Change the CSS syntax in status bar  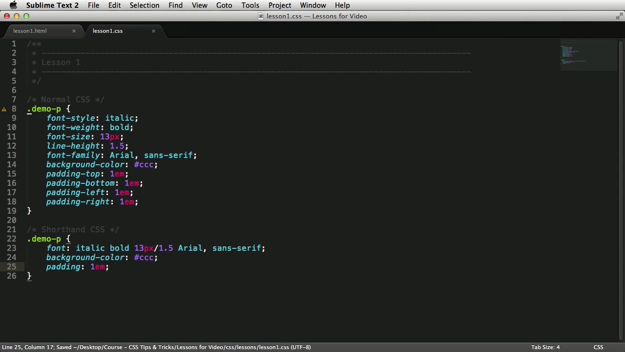tap(598, 347)
